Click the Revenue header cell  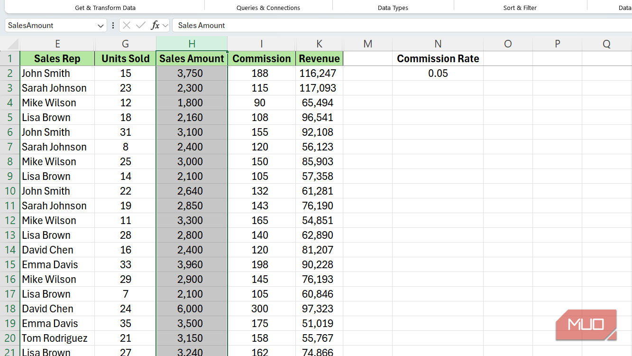319,59
